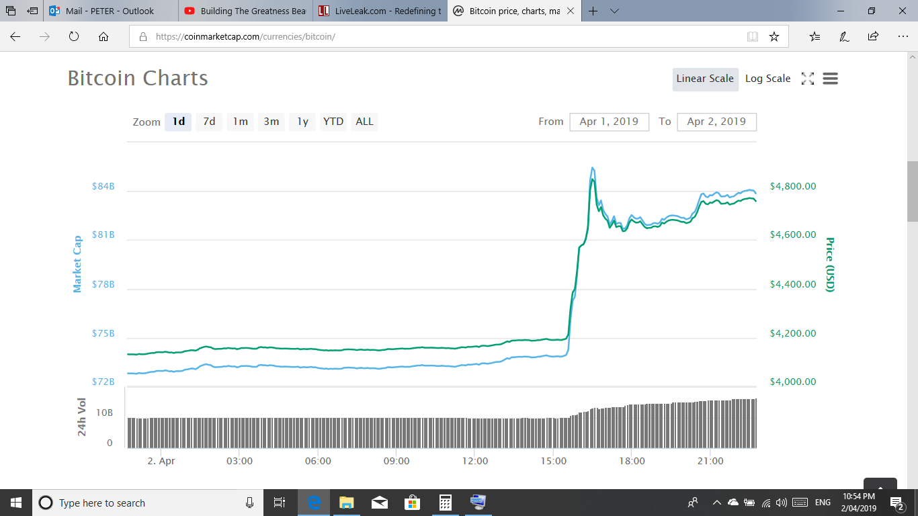918x516 pixels.
Task: Open the Calculator taskbar app
Action: tap(445, 503)
